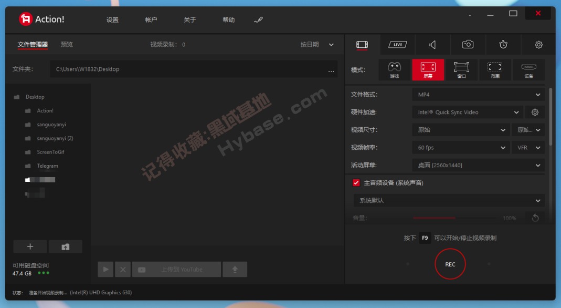The image size is (561, 308).
Task: Select the sanguoyanyi (2) folder
Action: pos(55,138)
